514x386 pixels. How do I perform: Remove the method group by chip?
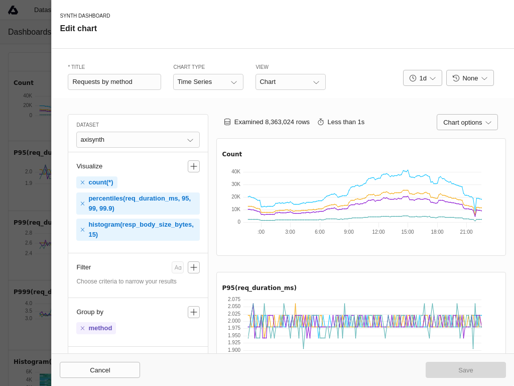(x=82, y=328)
